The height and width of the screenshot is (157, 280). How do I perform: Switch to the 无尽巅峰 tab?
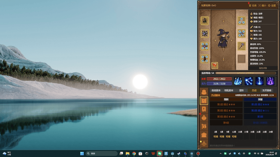(x=267, y=90)
